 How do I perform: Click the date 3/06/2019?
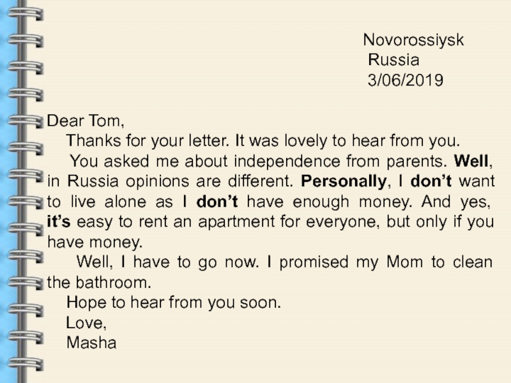click(x=404, y=81)
